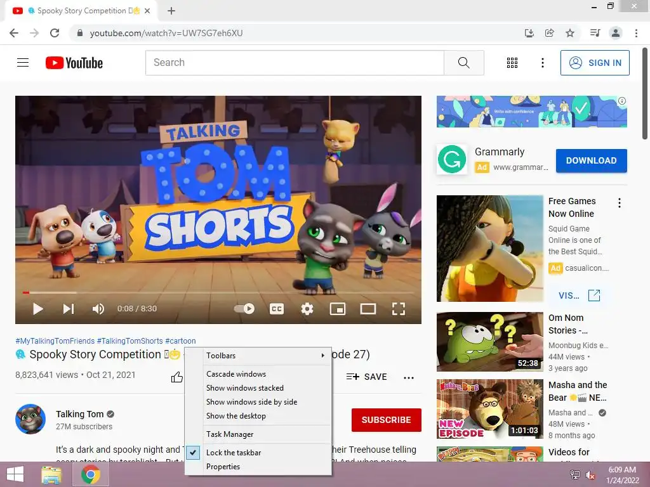
Task: Click Chrome icon in taskbar
Action: pyautogui.click(x=91, y=474)
